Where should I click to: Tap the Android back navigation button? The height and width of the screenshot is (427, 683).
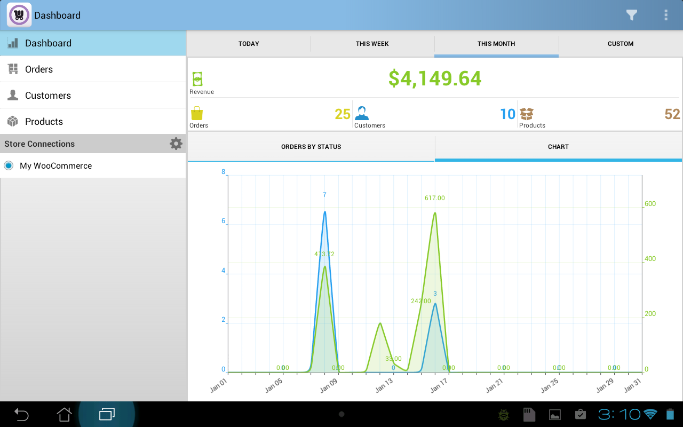click(21, 414)
